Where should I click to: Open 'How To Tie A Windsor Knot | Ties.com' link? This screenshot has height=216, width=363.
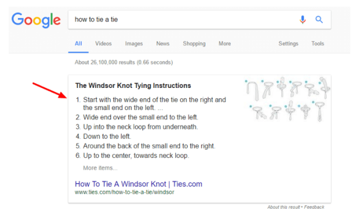pos(138,184)
